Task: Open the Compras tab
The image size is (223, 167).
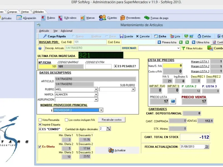Action: click(12, 12)
